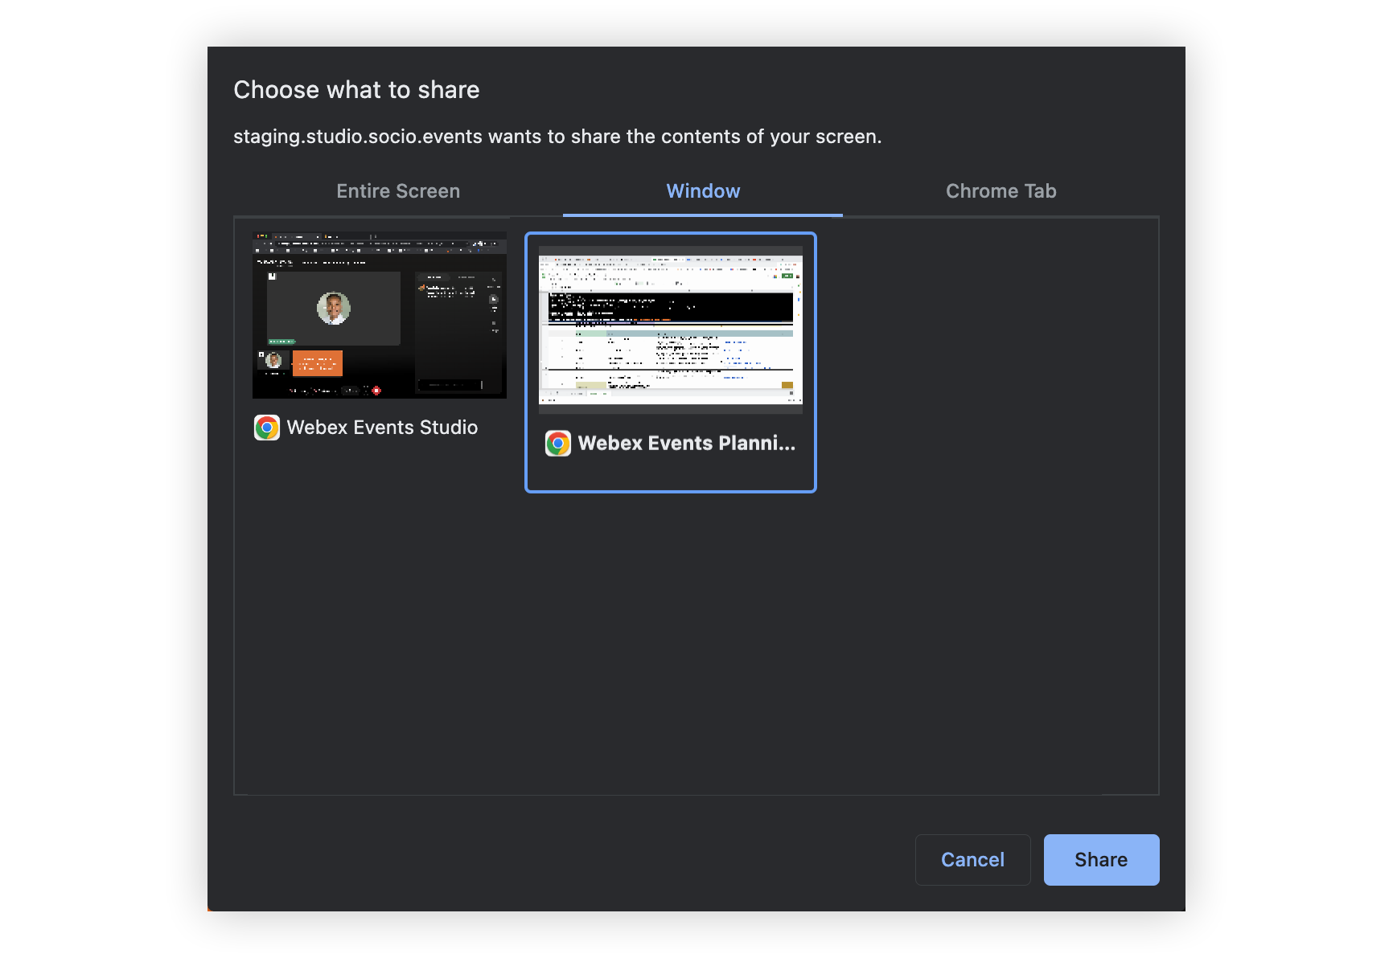The image size is (1393, 958).
Task: Confirm with the Share button
Action: 1101,860
